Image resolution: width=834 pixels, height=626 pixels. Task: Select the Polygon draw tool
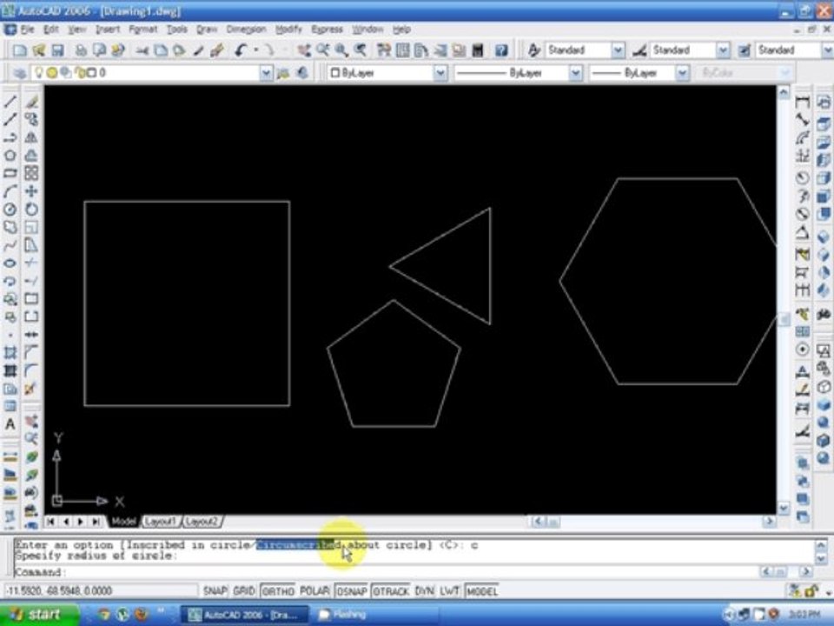(10, 155)
